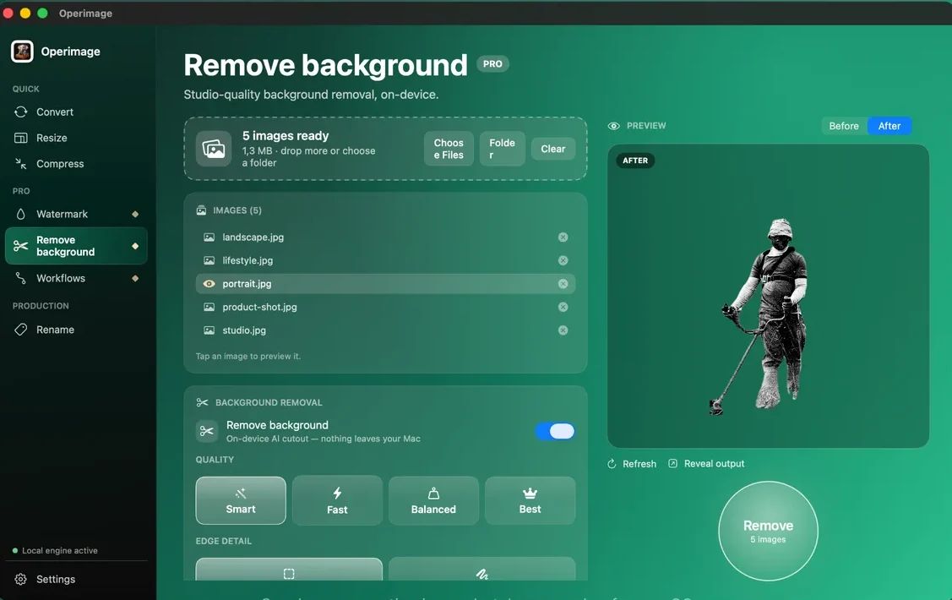This screenshot has height=600, width=952.
Task: Click the Choose Files button
Action: 449,149
